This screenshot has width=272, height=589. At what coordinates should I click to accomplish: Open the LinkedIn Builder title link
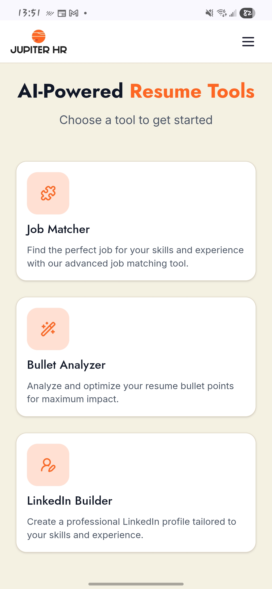tap(70, 501)
